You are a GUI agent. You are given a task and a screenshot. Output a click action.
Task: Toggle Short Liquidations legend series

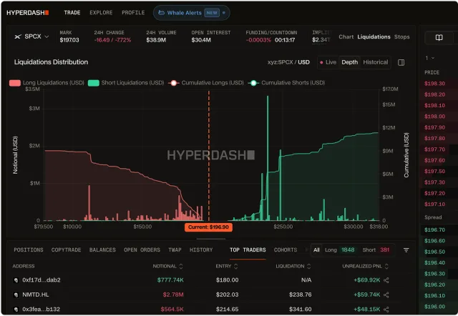(126, 83)
